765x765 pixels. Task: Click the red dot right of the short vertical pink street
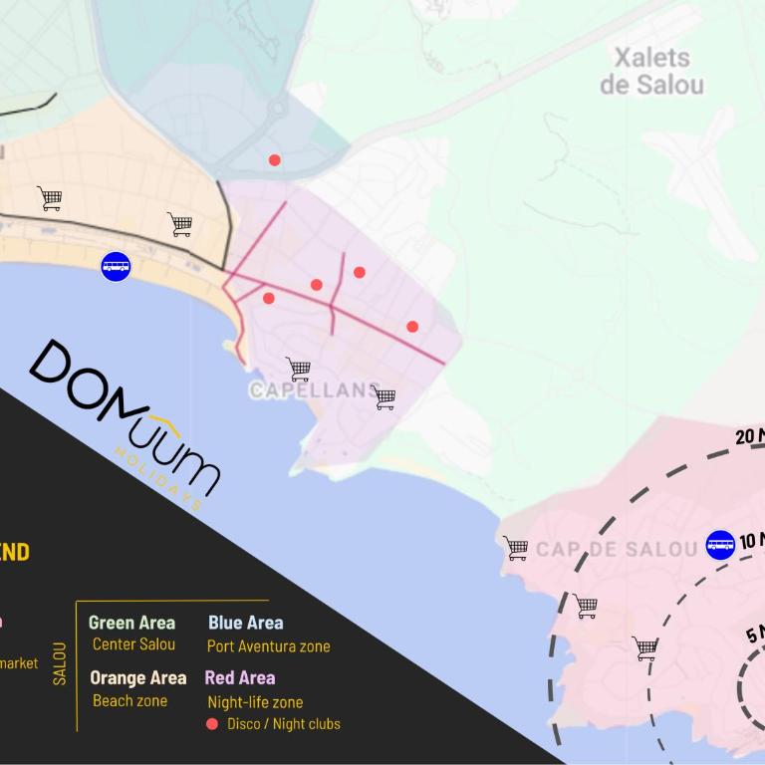pyautogui.click(x=359, y=272)
